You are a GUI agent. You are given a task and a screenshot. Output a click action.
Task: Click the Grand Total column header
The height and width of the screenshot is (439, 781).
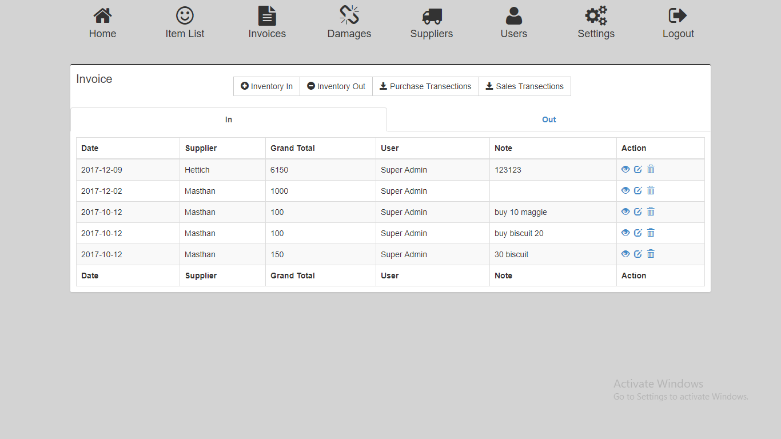[x=293, y=148]
